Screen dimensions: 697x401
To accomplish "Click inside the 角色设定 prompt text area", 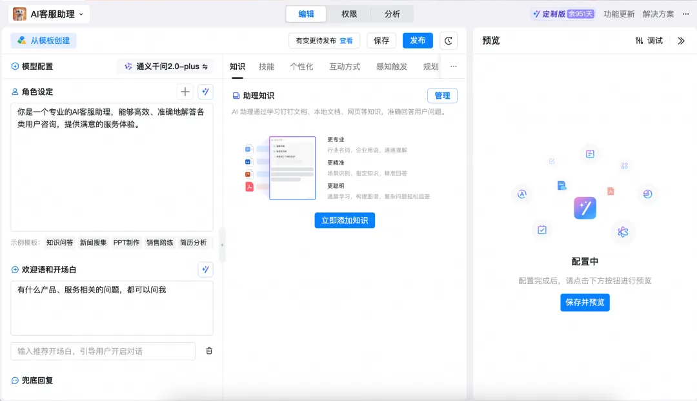I will tap(112, 167).
